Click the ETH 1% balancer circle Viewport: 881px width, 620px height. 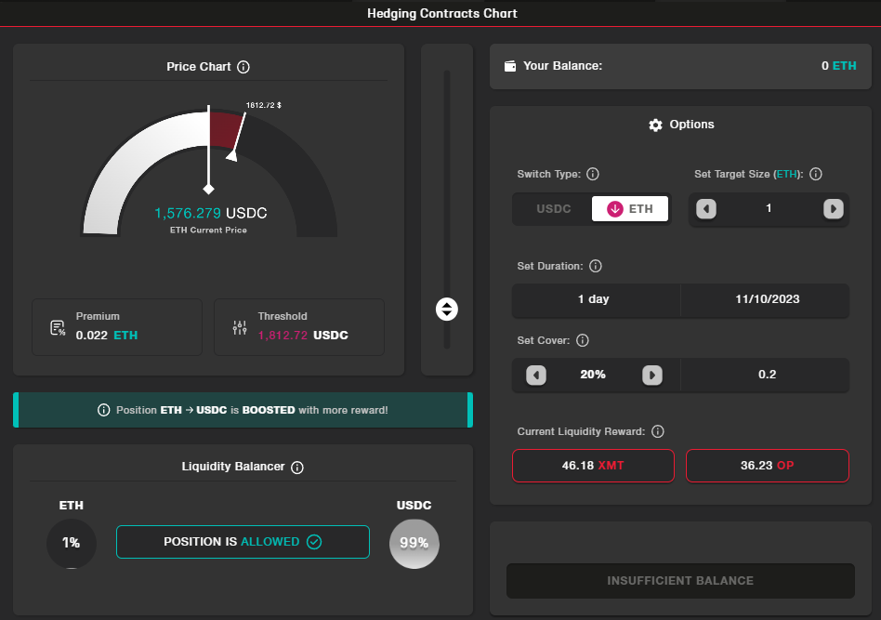[72, 544]
